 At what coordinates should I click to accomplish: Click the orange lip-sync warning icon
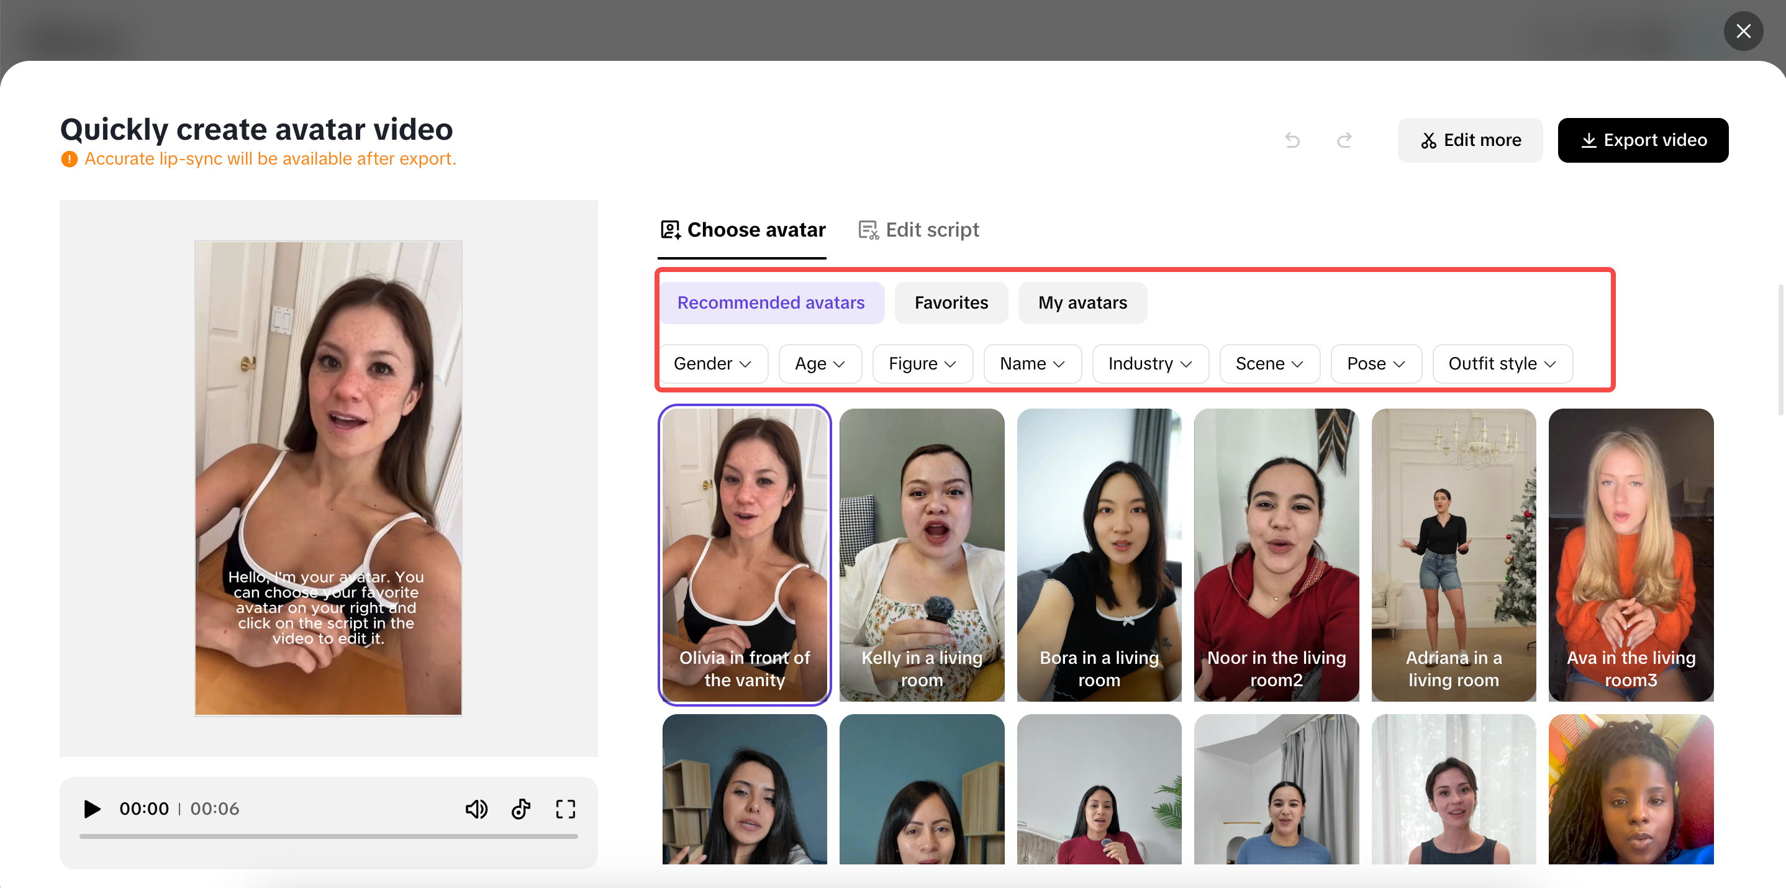(x=70, y=160)
